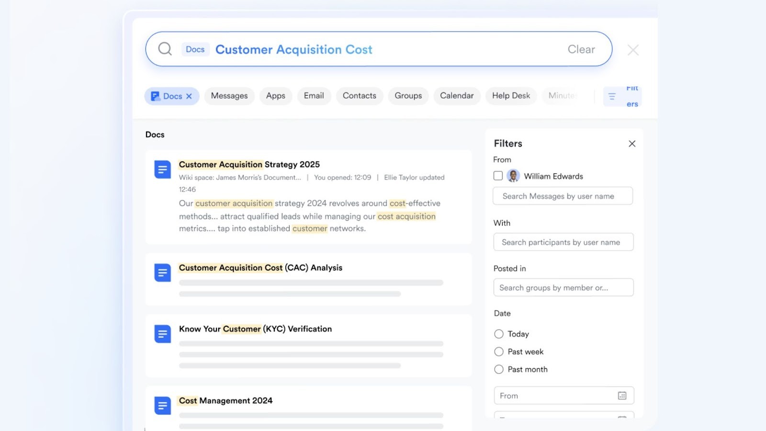Select the Past month radio button
Screen dimensions: 766x431
point(498,369)
